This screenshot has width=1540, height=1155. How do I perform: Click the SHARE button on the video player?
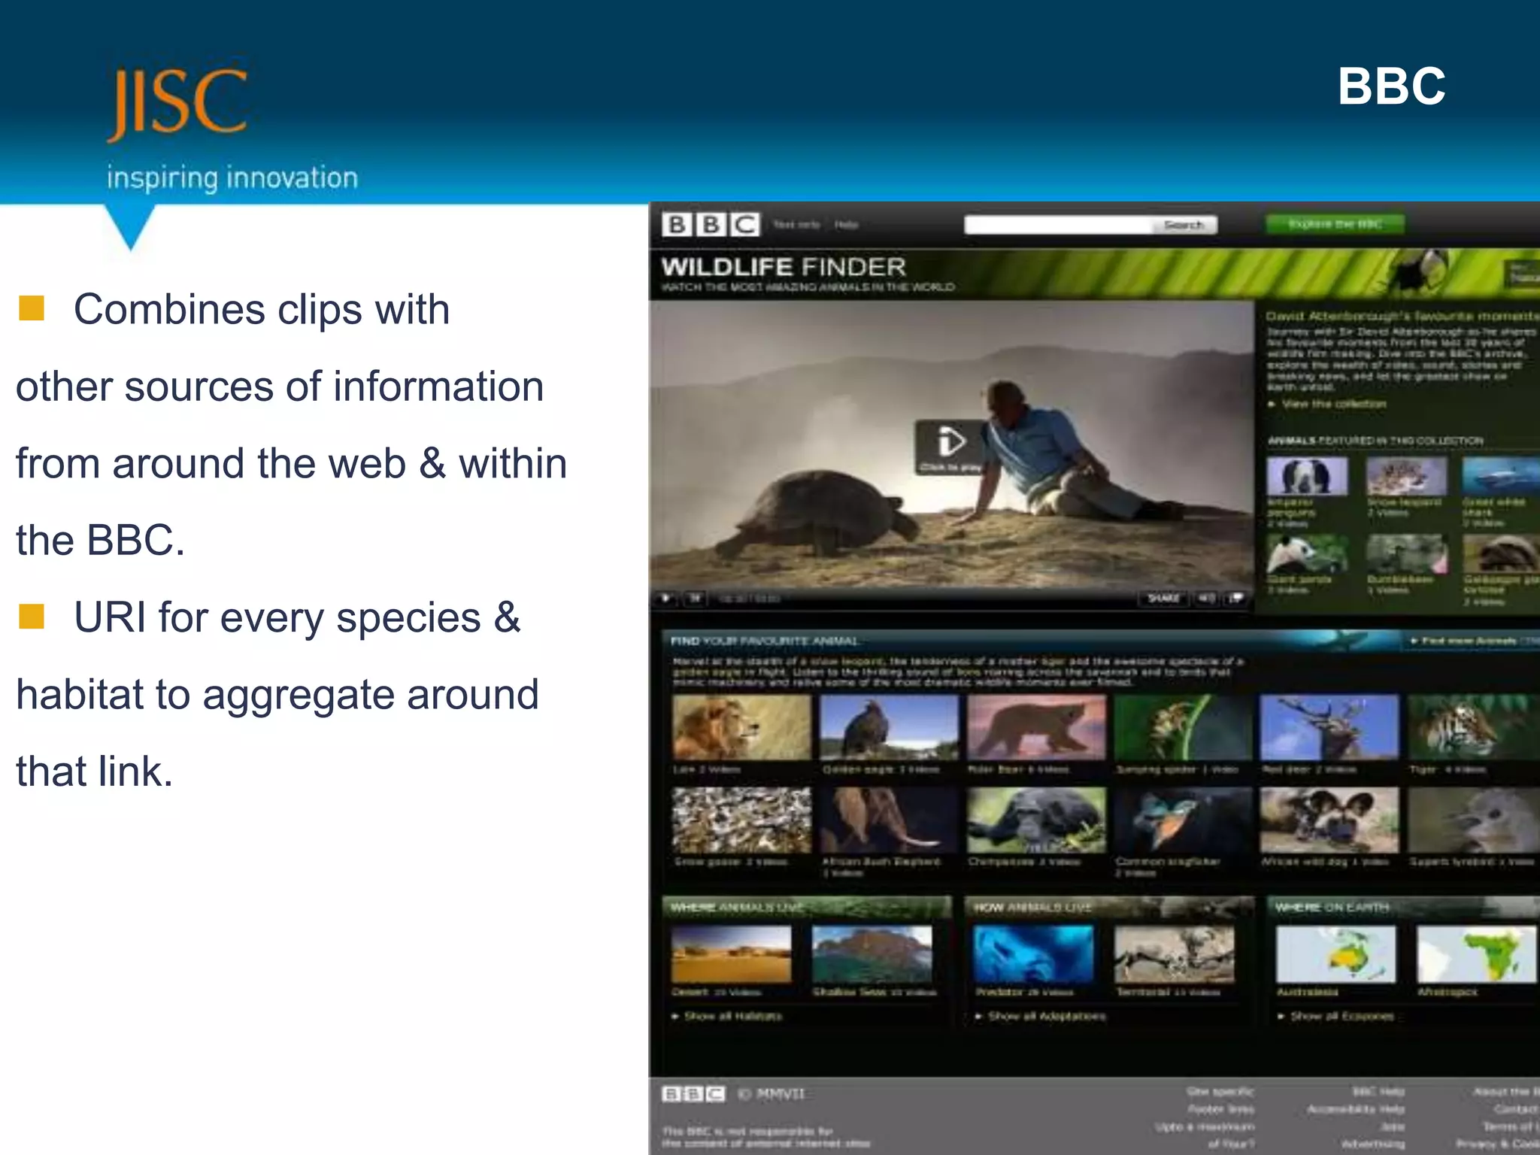[x=1163, y=599]
